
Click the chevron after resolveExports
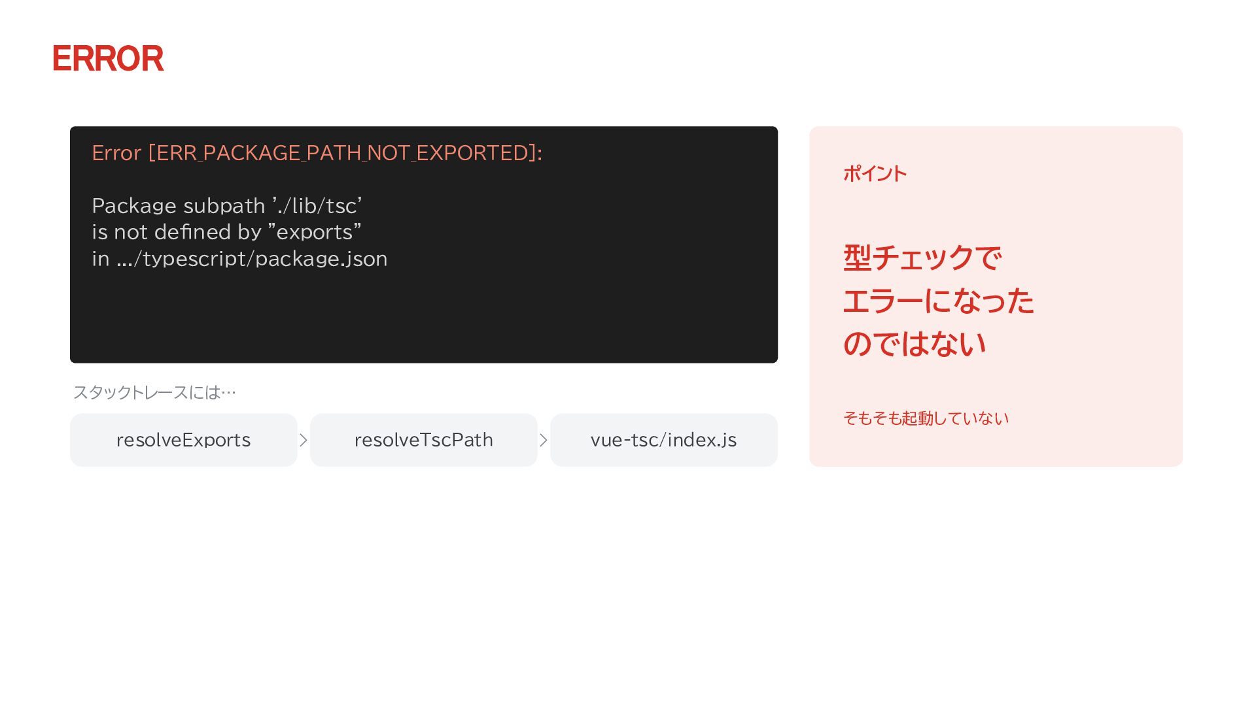click(x=304, y=440)
